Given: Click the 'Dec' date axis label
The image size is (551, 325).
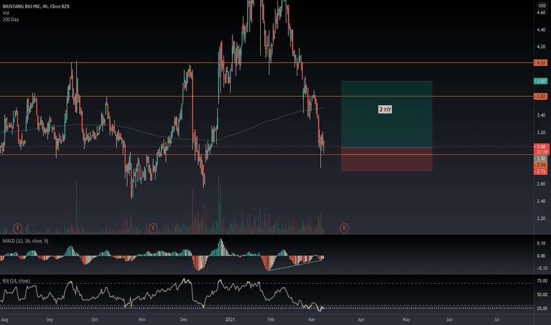Looking at the screenshot, I should pos(183,320).
